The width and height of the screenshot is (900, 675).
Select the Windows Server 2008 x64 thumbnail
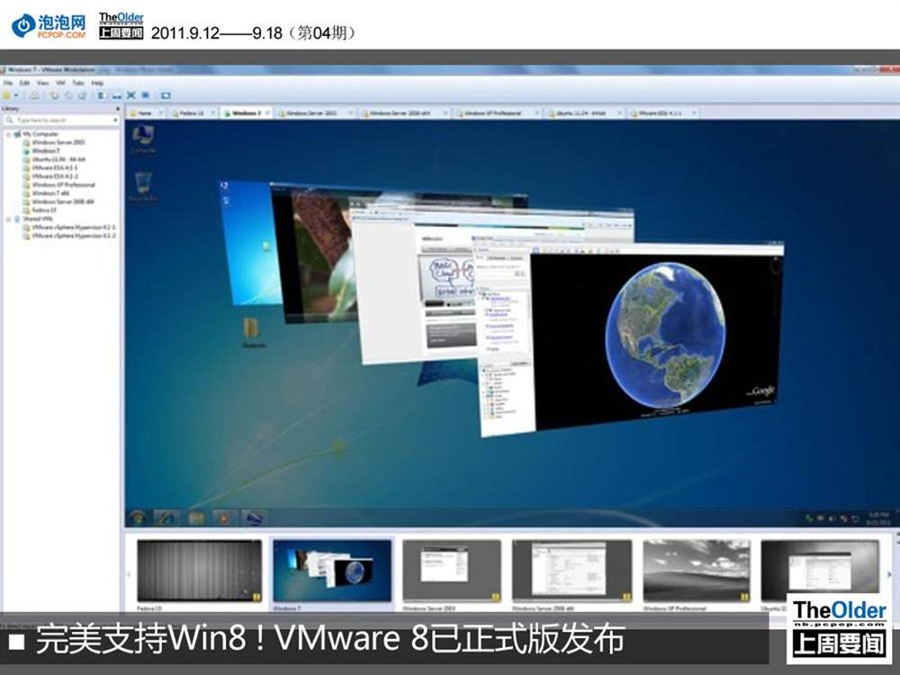[571, 571]
